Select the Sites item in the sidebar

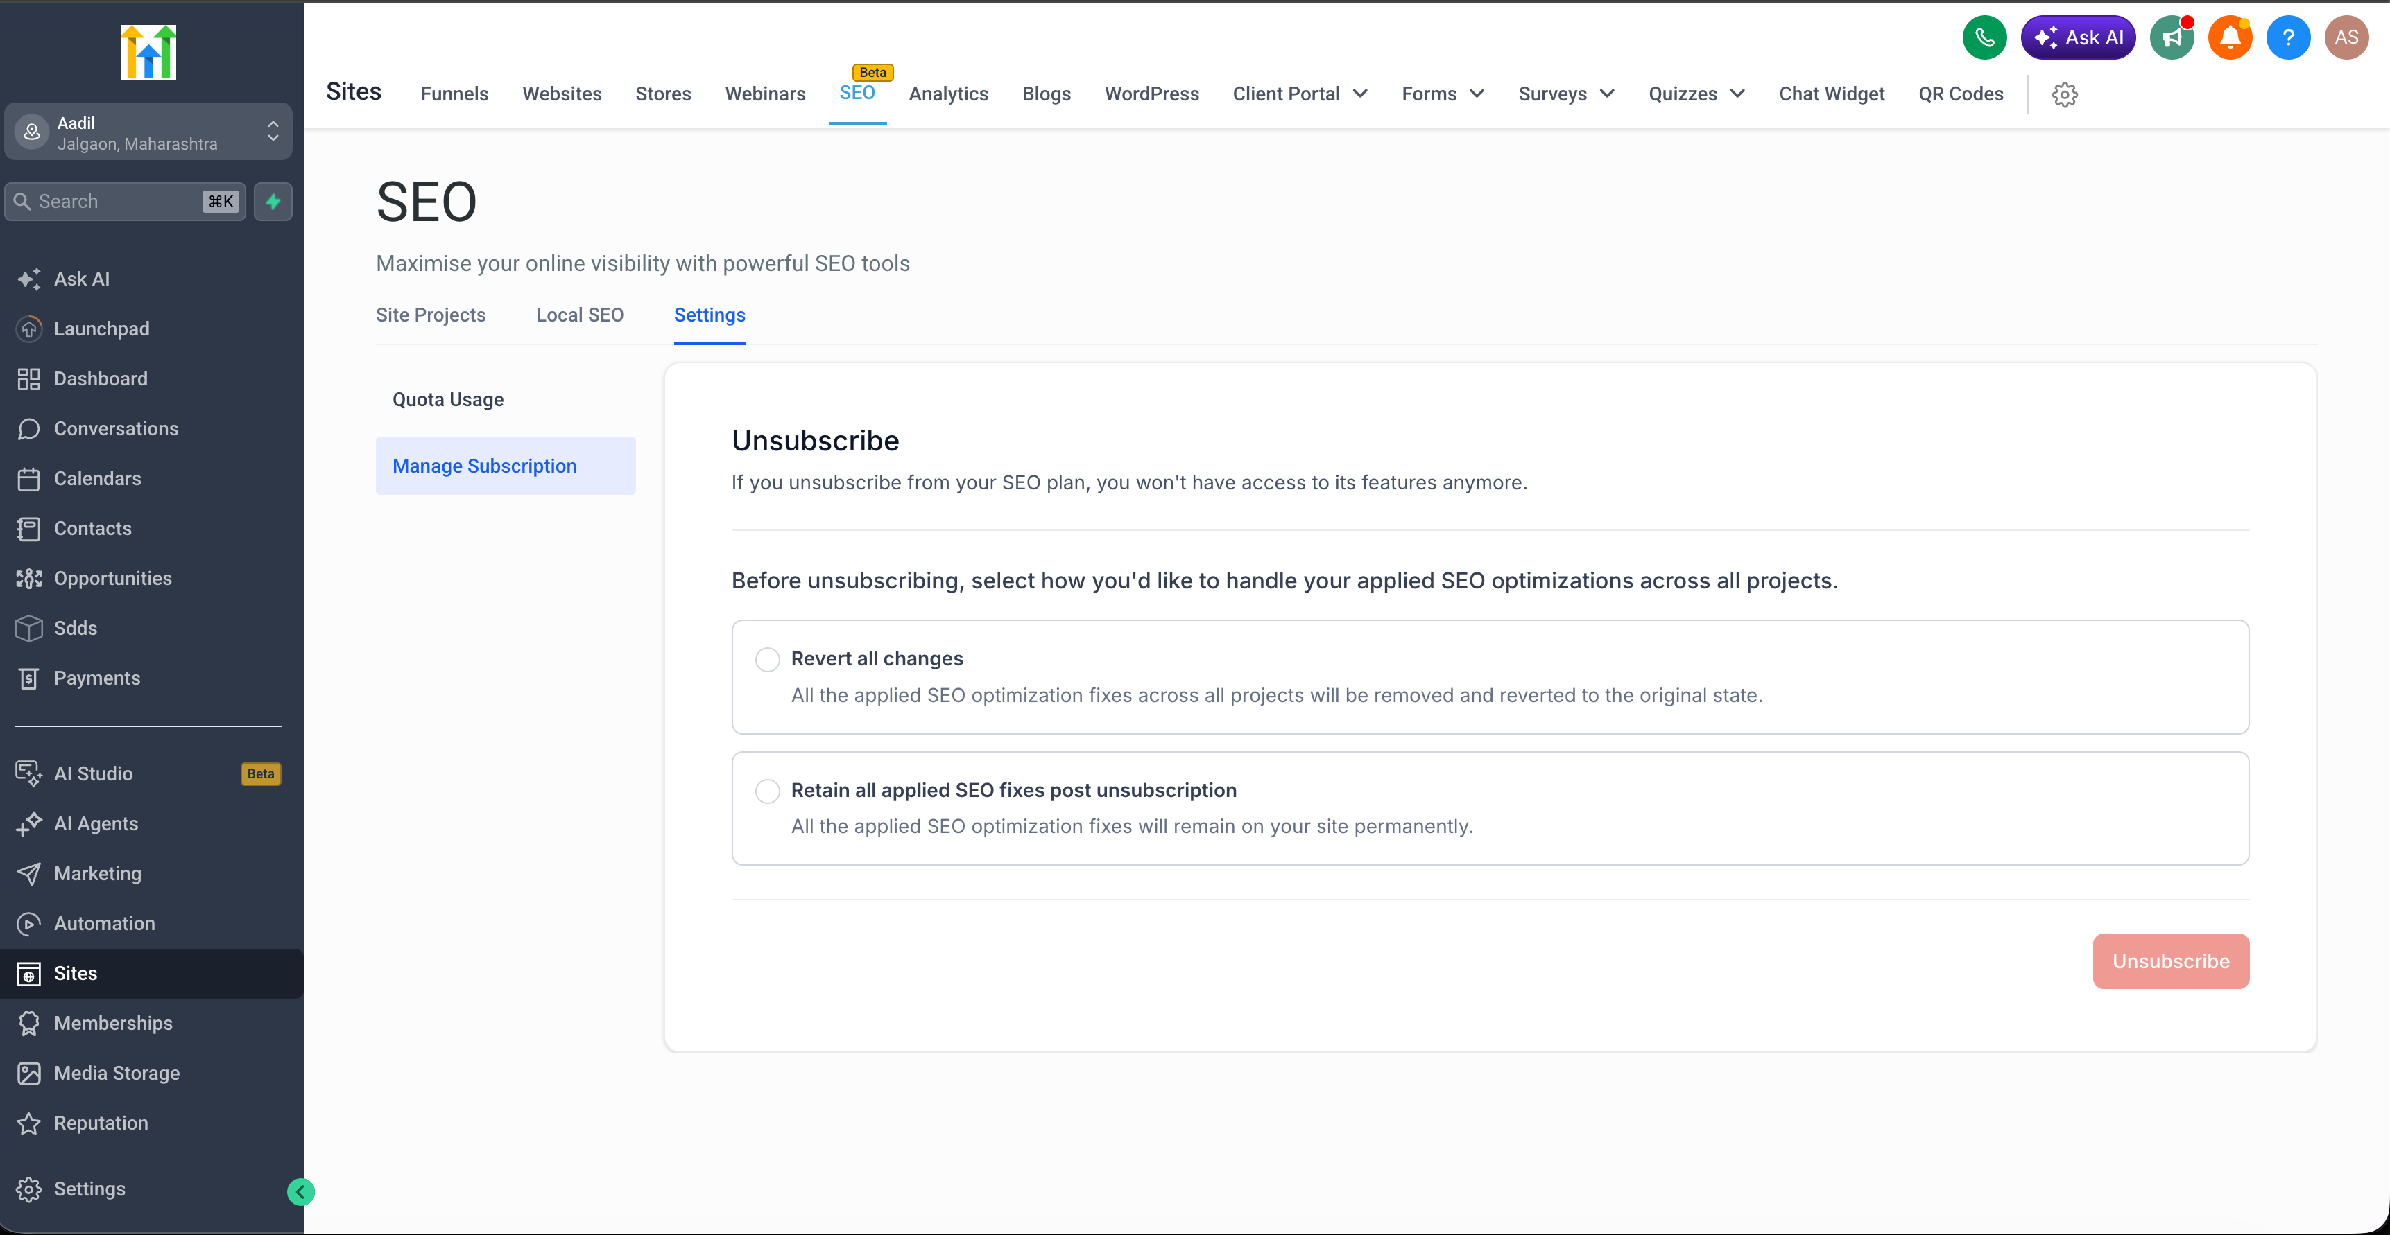tap(151, 974)
